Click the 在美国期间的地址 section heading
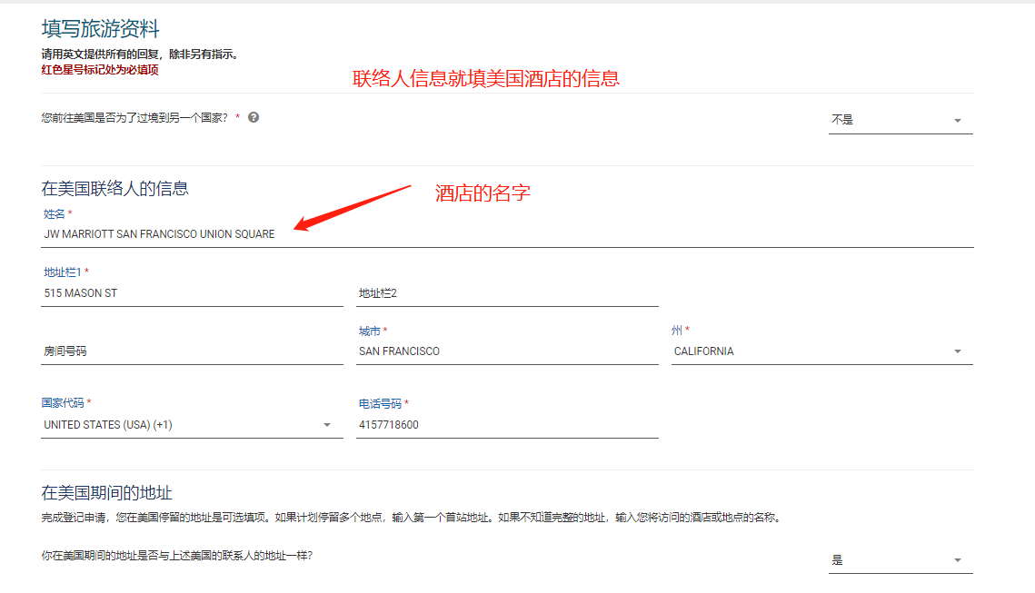 tap(106, 493)
